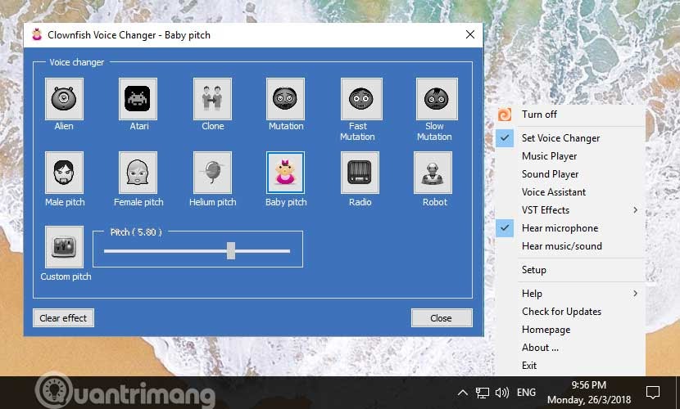The height and width of the screenshot is (409, 680).
Task: Select the Baby pitch icon
Action: pyautogui.click(x=285, y=173)
